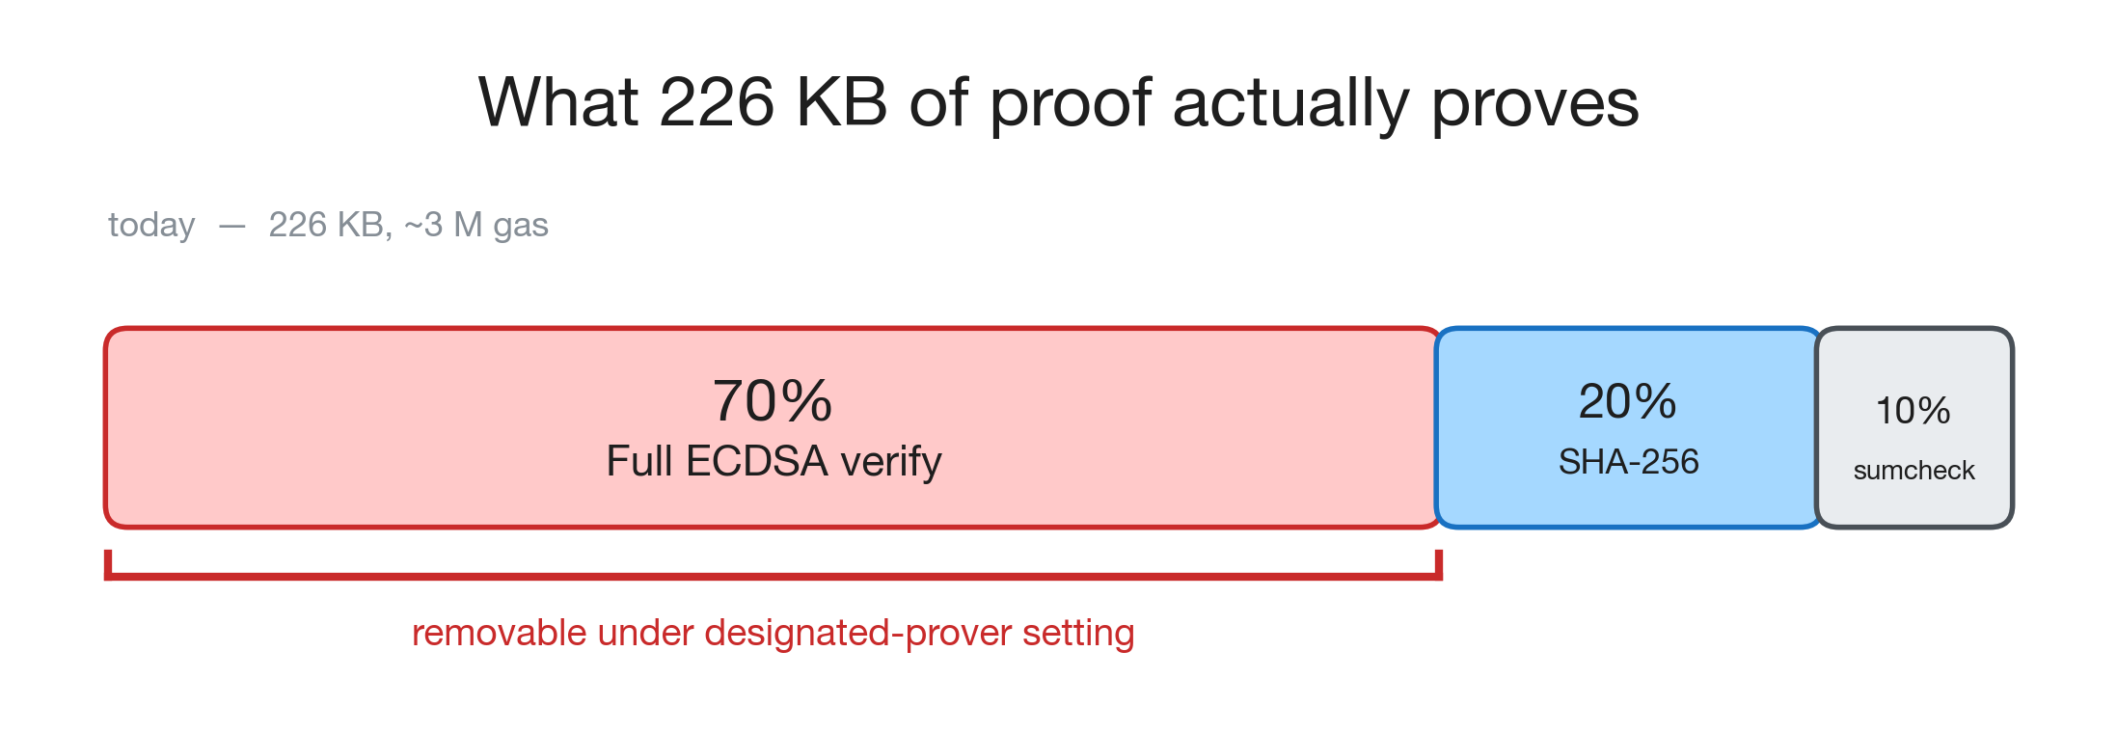Image resolution: width=2117 pixels, height=733 pixels.
Task: Click the chart title about 226 KB proof
Action: [1058, 102]
